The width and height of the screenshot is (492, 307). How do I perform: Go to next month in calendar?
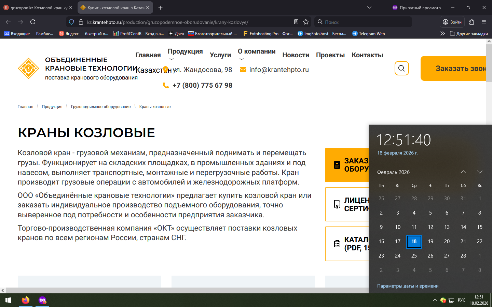pos(480,172)
